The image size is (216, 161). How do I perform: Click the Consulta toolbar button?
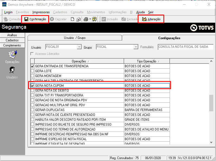point(12,19)
